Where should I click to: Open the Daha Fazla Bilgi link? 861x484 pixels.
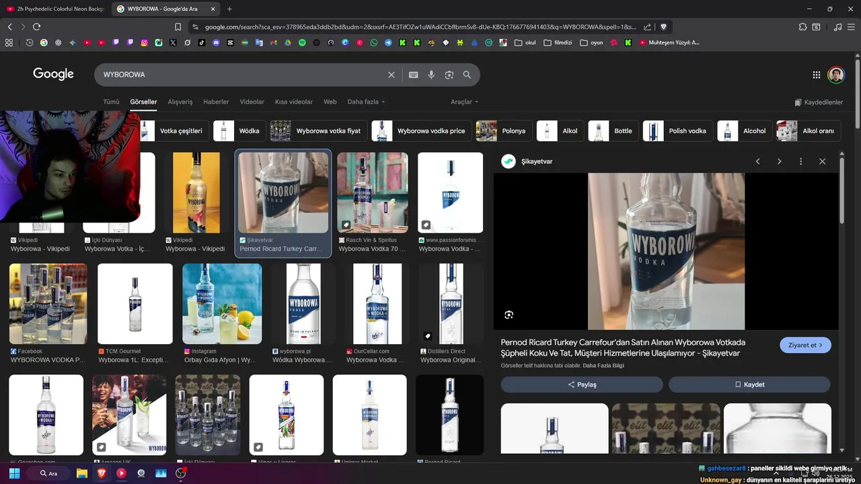coord(603,366)
